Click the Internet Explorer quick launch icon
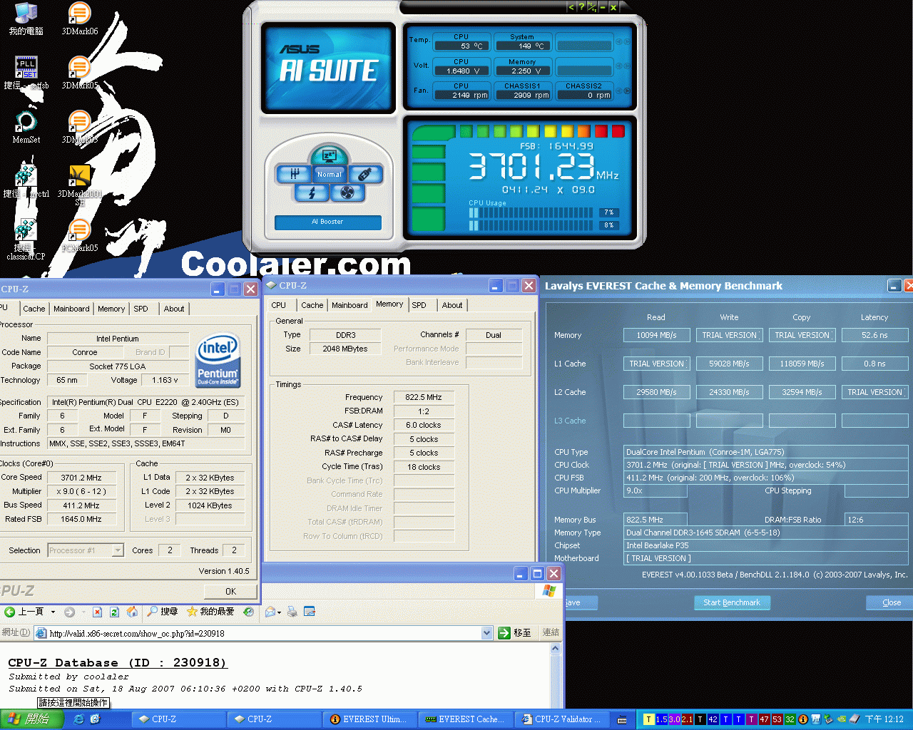Screen dimensions: 913x730 tap(79, 719)
